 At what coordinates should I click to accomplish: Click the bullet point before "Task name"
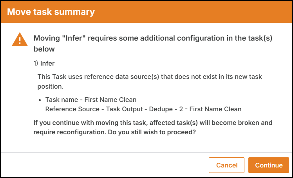coord(40,100)
